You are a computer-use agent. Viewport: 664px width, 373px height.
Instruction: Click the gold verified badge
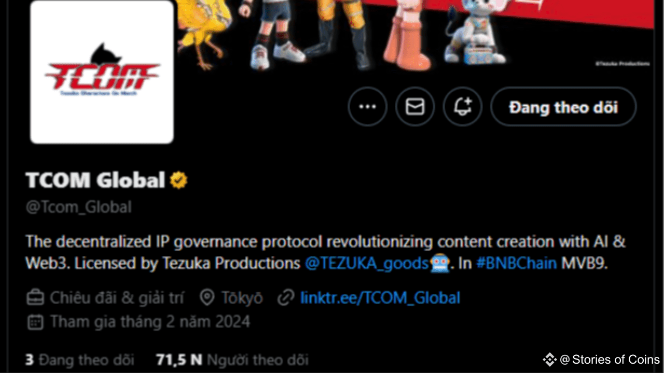click(x=179, y=180)
